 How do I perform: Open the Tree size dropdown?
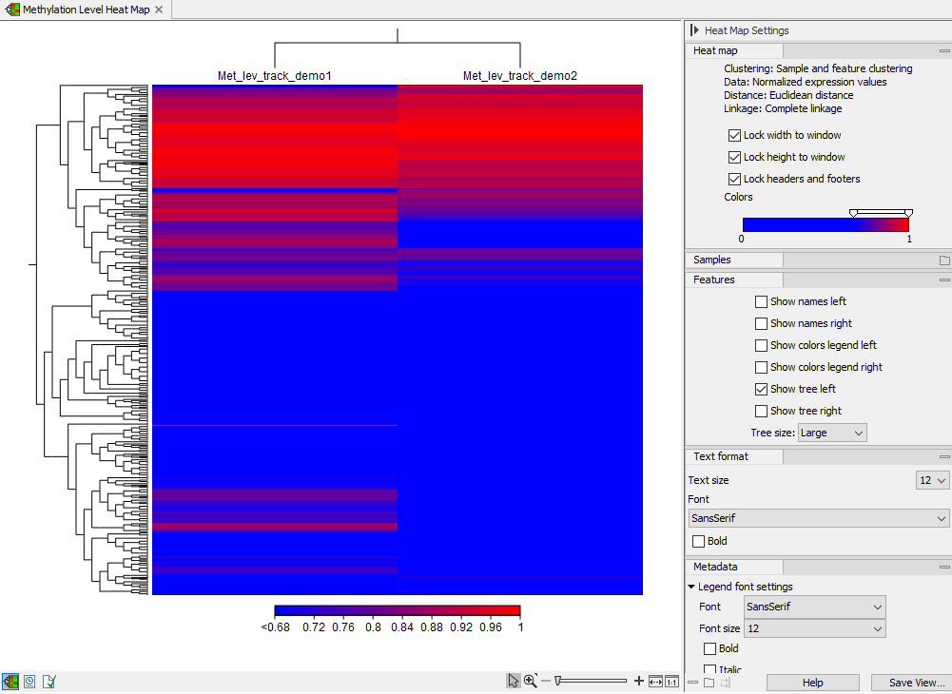(832, 432)
